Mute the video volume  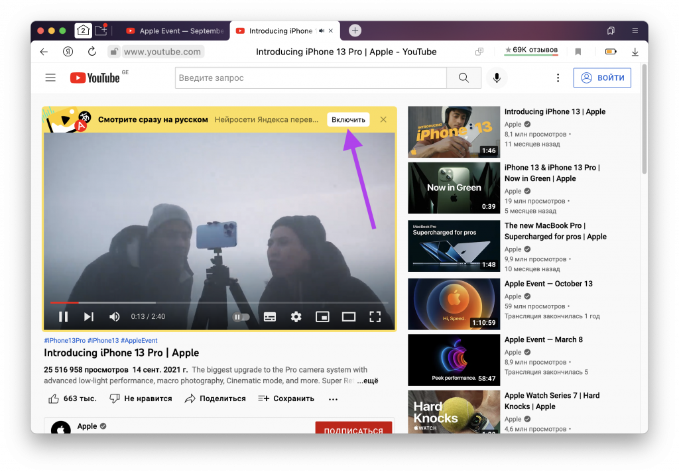[115, 317]
